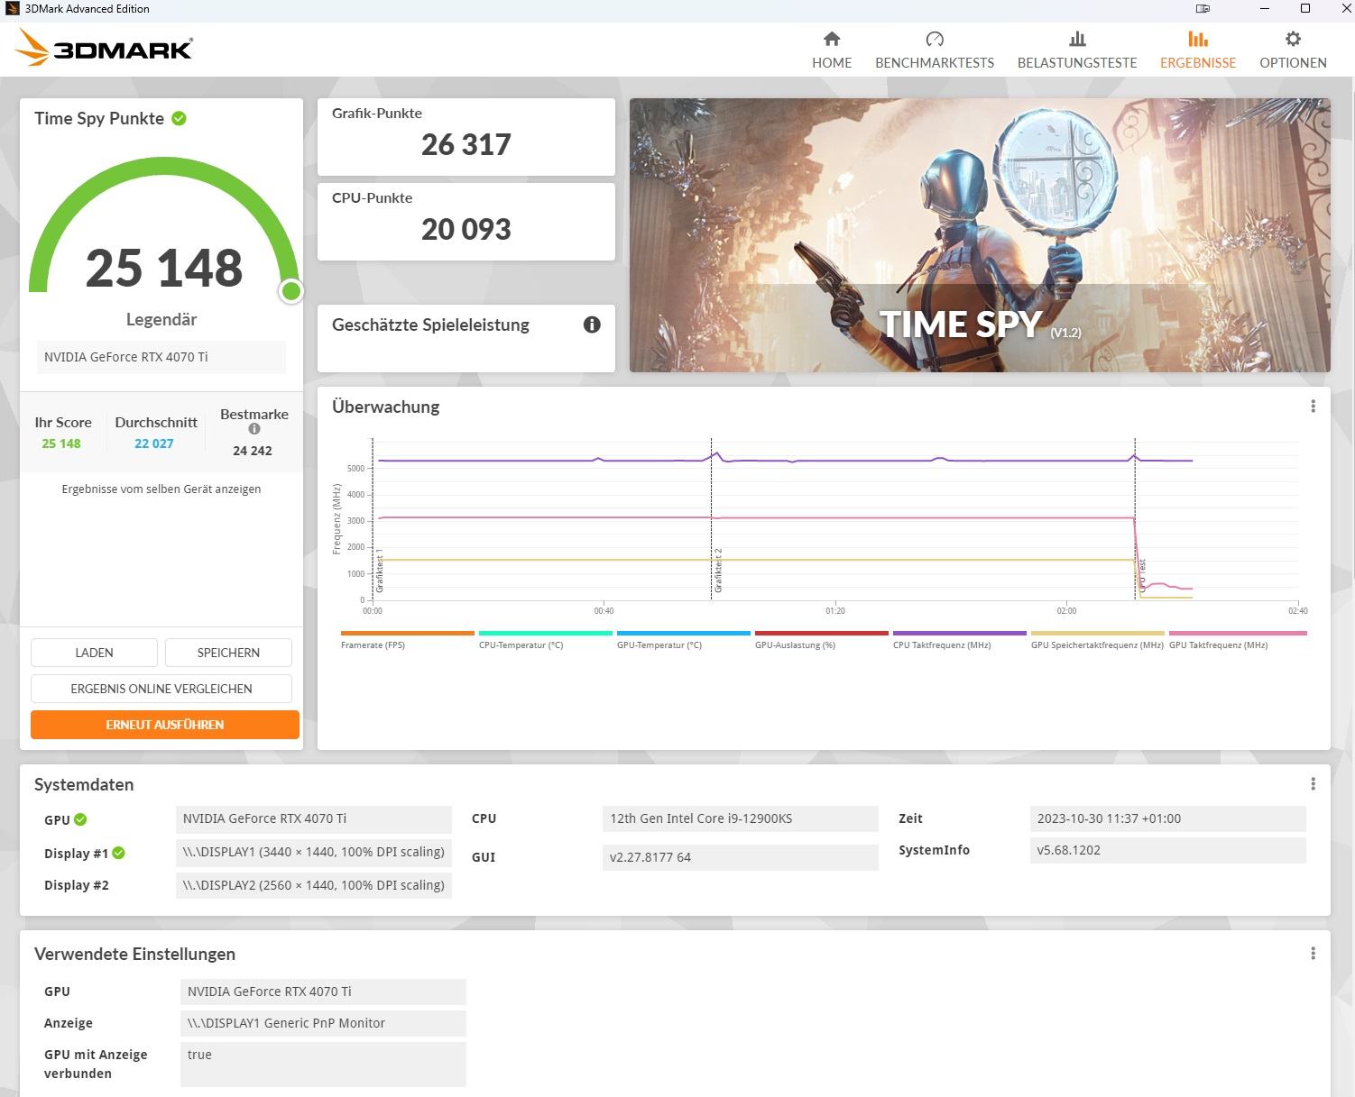Toggle GPU Speichertaktfrequenz legend swatch
The width and height of the screenshot is (1355, 1097).
coord(1098,633)
